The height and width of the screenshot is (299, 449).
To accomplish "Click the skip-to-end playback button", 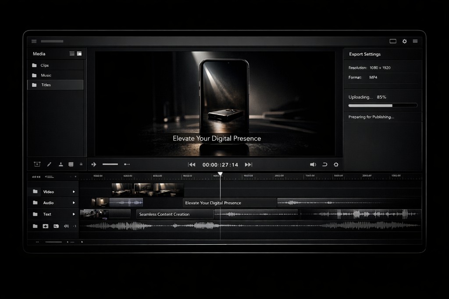I will pos(248,164).
